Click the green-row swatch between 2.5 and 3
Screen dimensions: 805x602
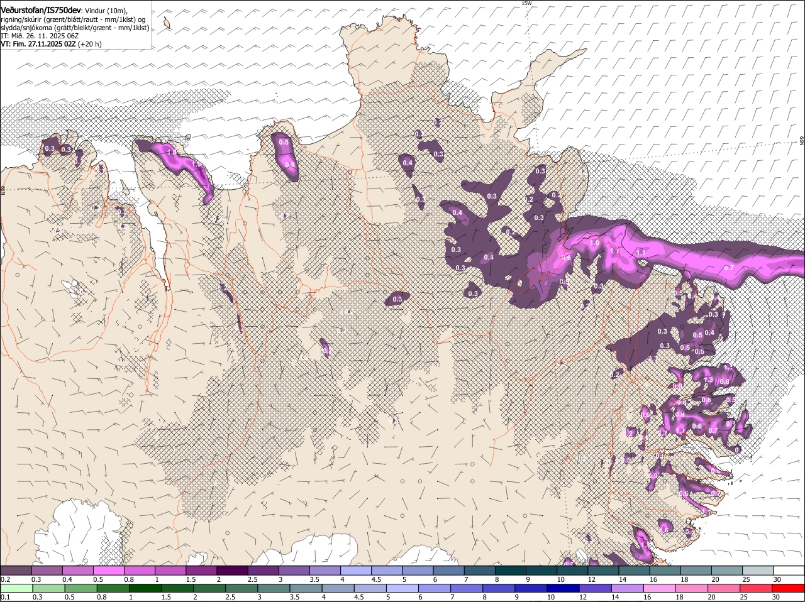241,588
